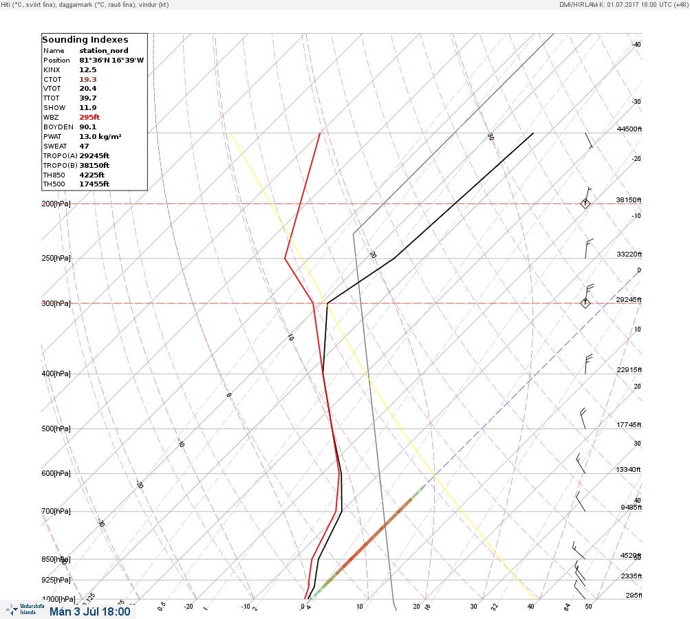Image resolution: width=690 pixels, height=619 pixels.
Task: Select the wind barb beside 9485ft
Action: (x=581, y=501)
